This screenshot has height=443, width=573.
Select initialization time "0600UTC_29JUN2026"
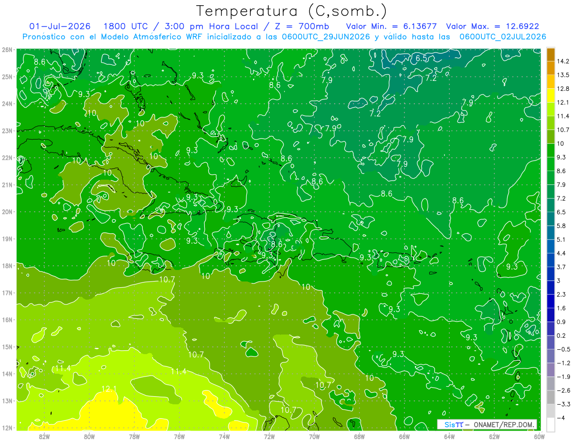pos(326,36)
